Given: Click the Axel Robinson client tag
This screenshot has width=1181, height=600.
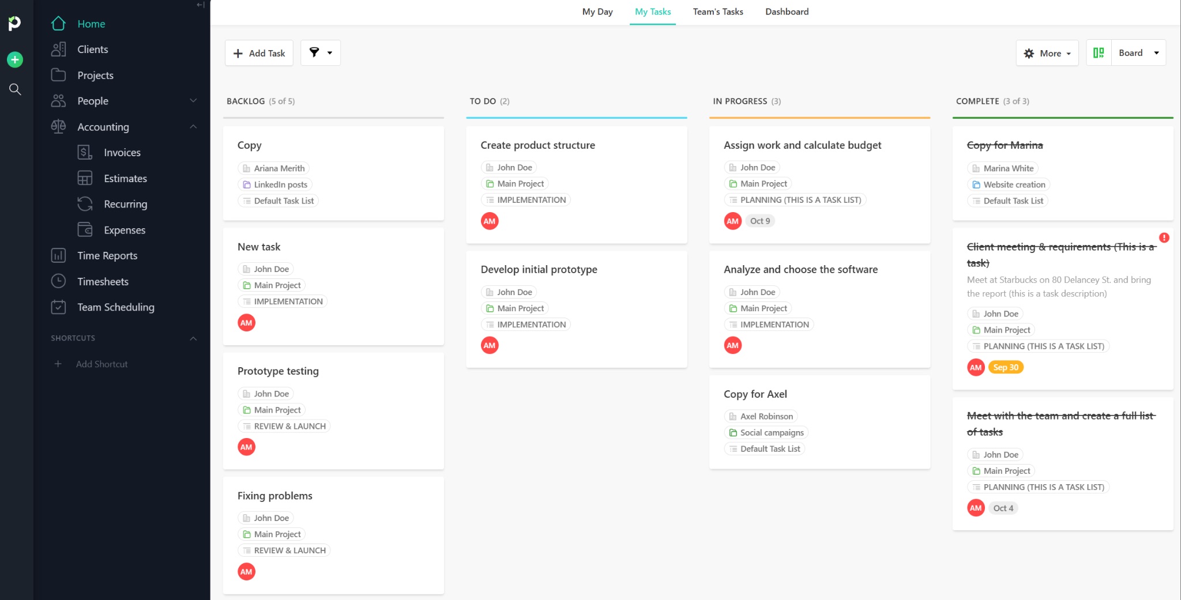Looking at the screenshot, I should click(x=761, y=416).
